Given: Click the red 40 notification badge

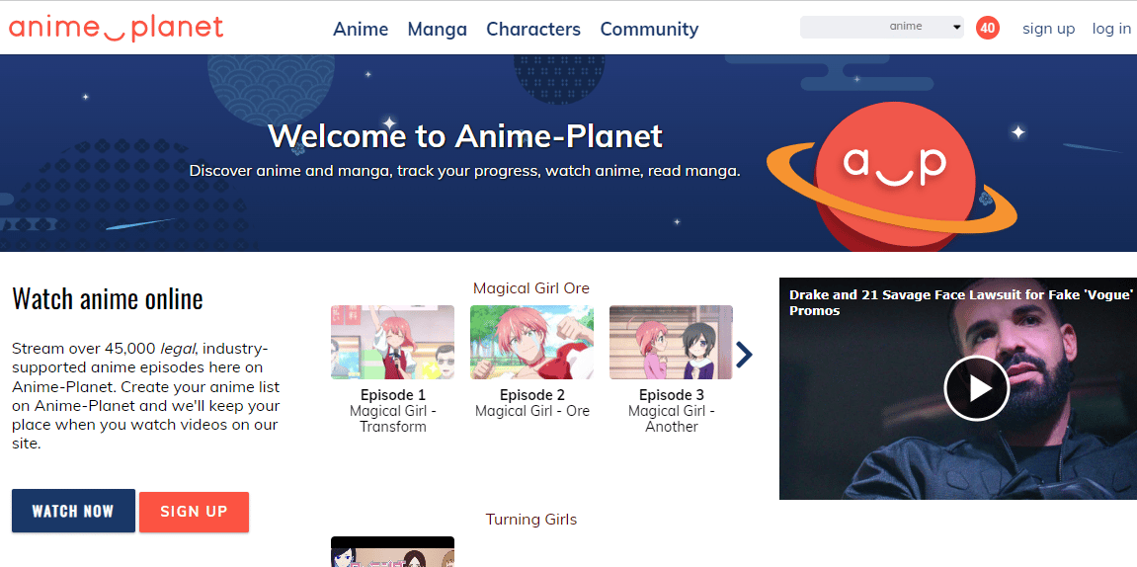Looking at the screenshot, I should 988,29.
